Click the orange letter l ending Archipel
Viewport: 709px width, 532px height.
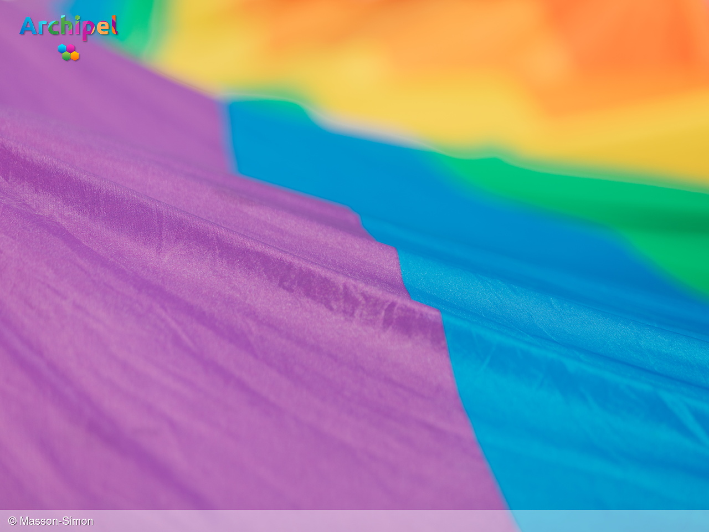114,25
